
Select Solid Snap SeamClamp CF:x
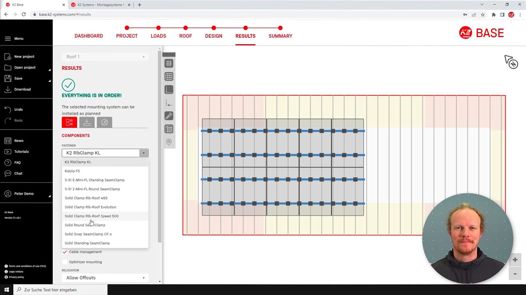click(105, 234)
